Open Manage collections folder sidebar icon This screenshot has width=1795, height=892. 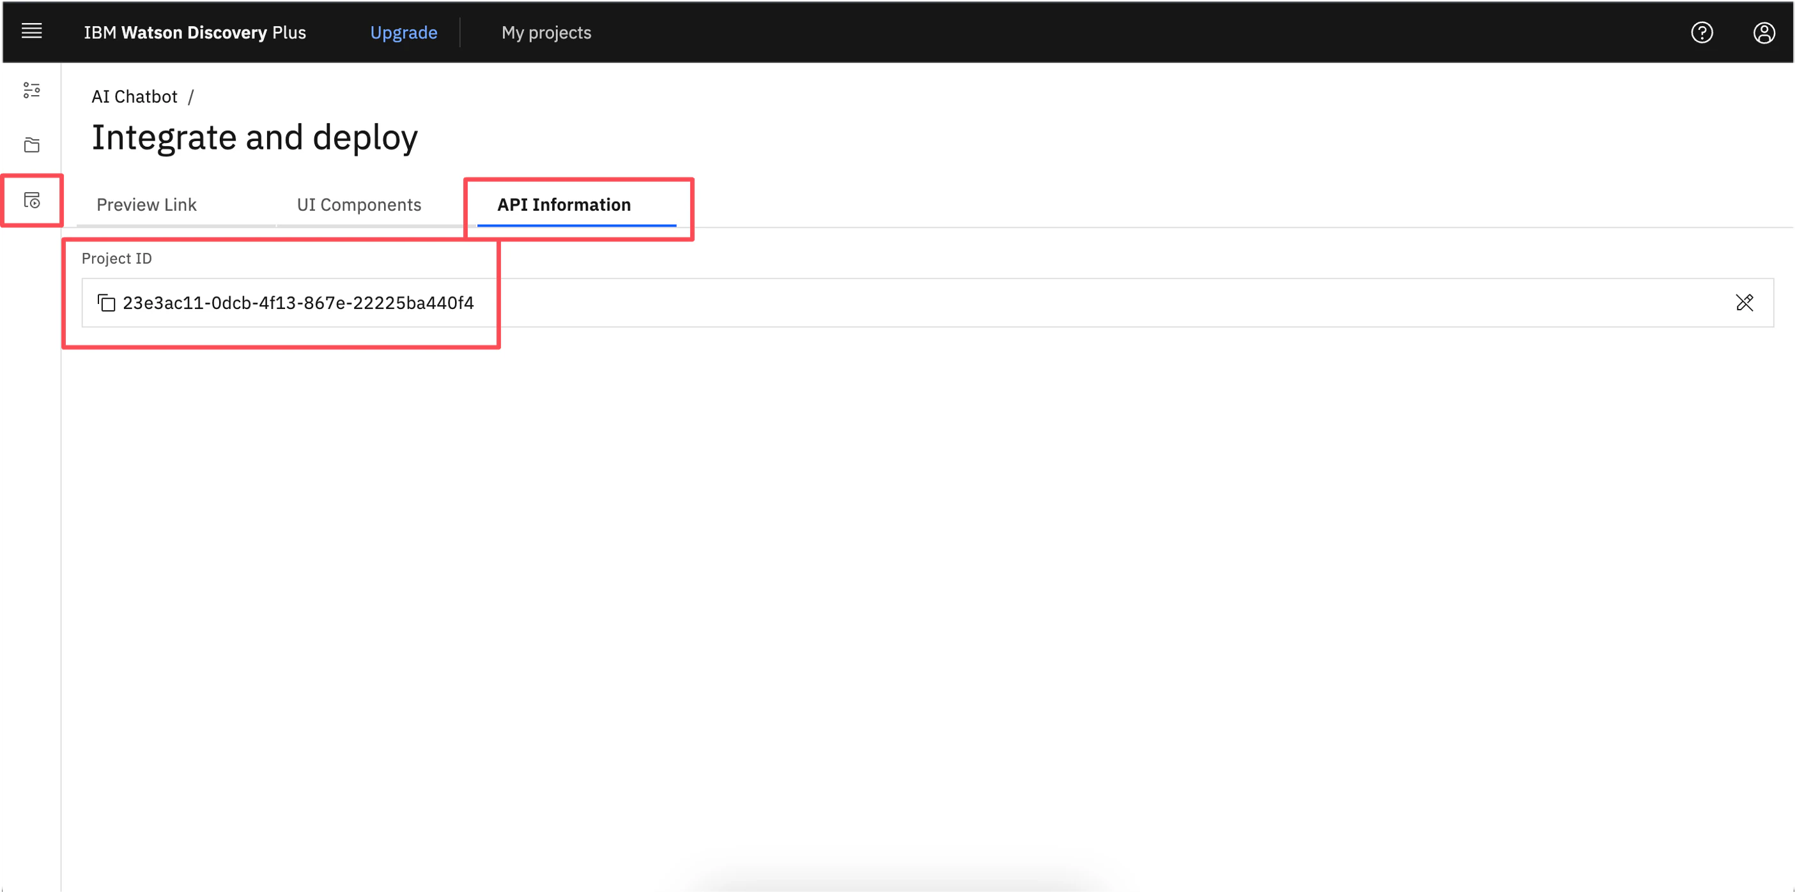pyautogui.click(x=31, y=145)
